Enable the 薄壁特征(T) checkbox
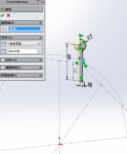 click(2, 67)
